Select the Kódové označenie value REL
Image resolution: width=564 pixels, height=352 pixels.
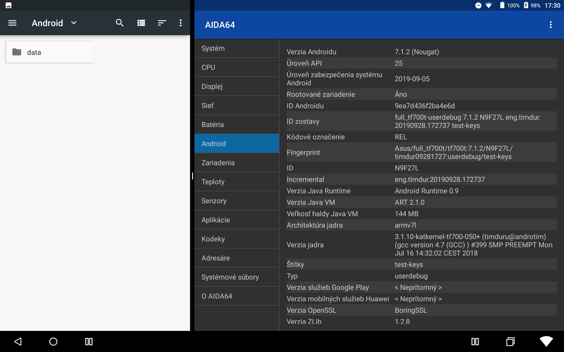click(401, 137)
